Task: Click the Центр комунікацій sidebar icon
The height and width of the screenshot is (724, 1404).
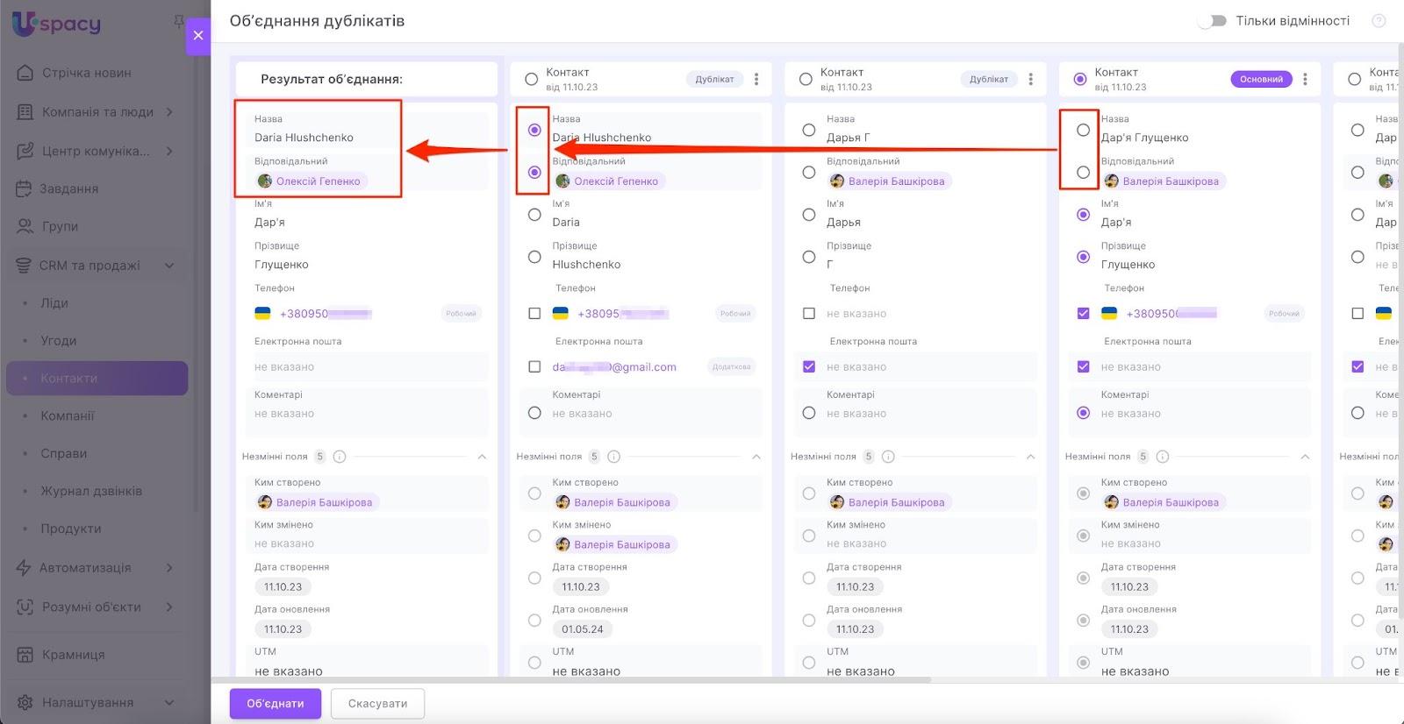Action: click(x=25, y=151)
